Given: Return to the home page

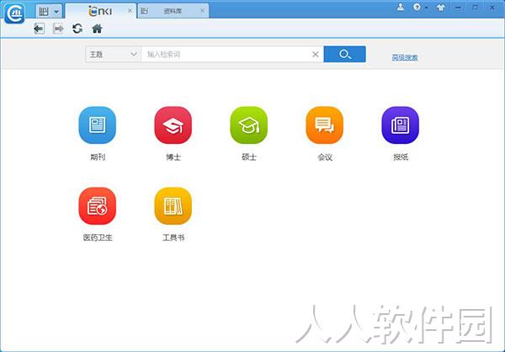Looking at the screenshot, I should point(97,29).
